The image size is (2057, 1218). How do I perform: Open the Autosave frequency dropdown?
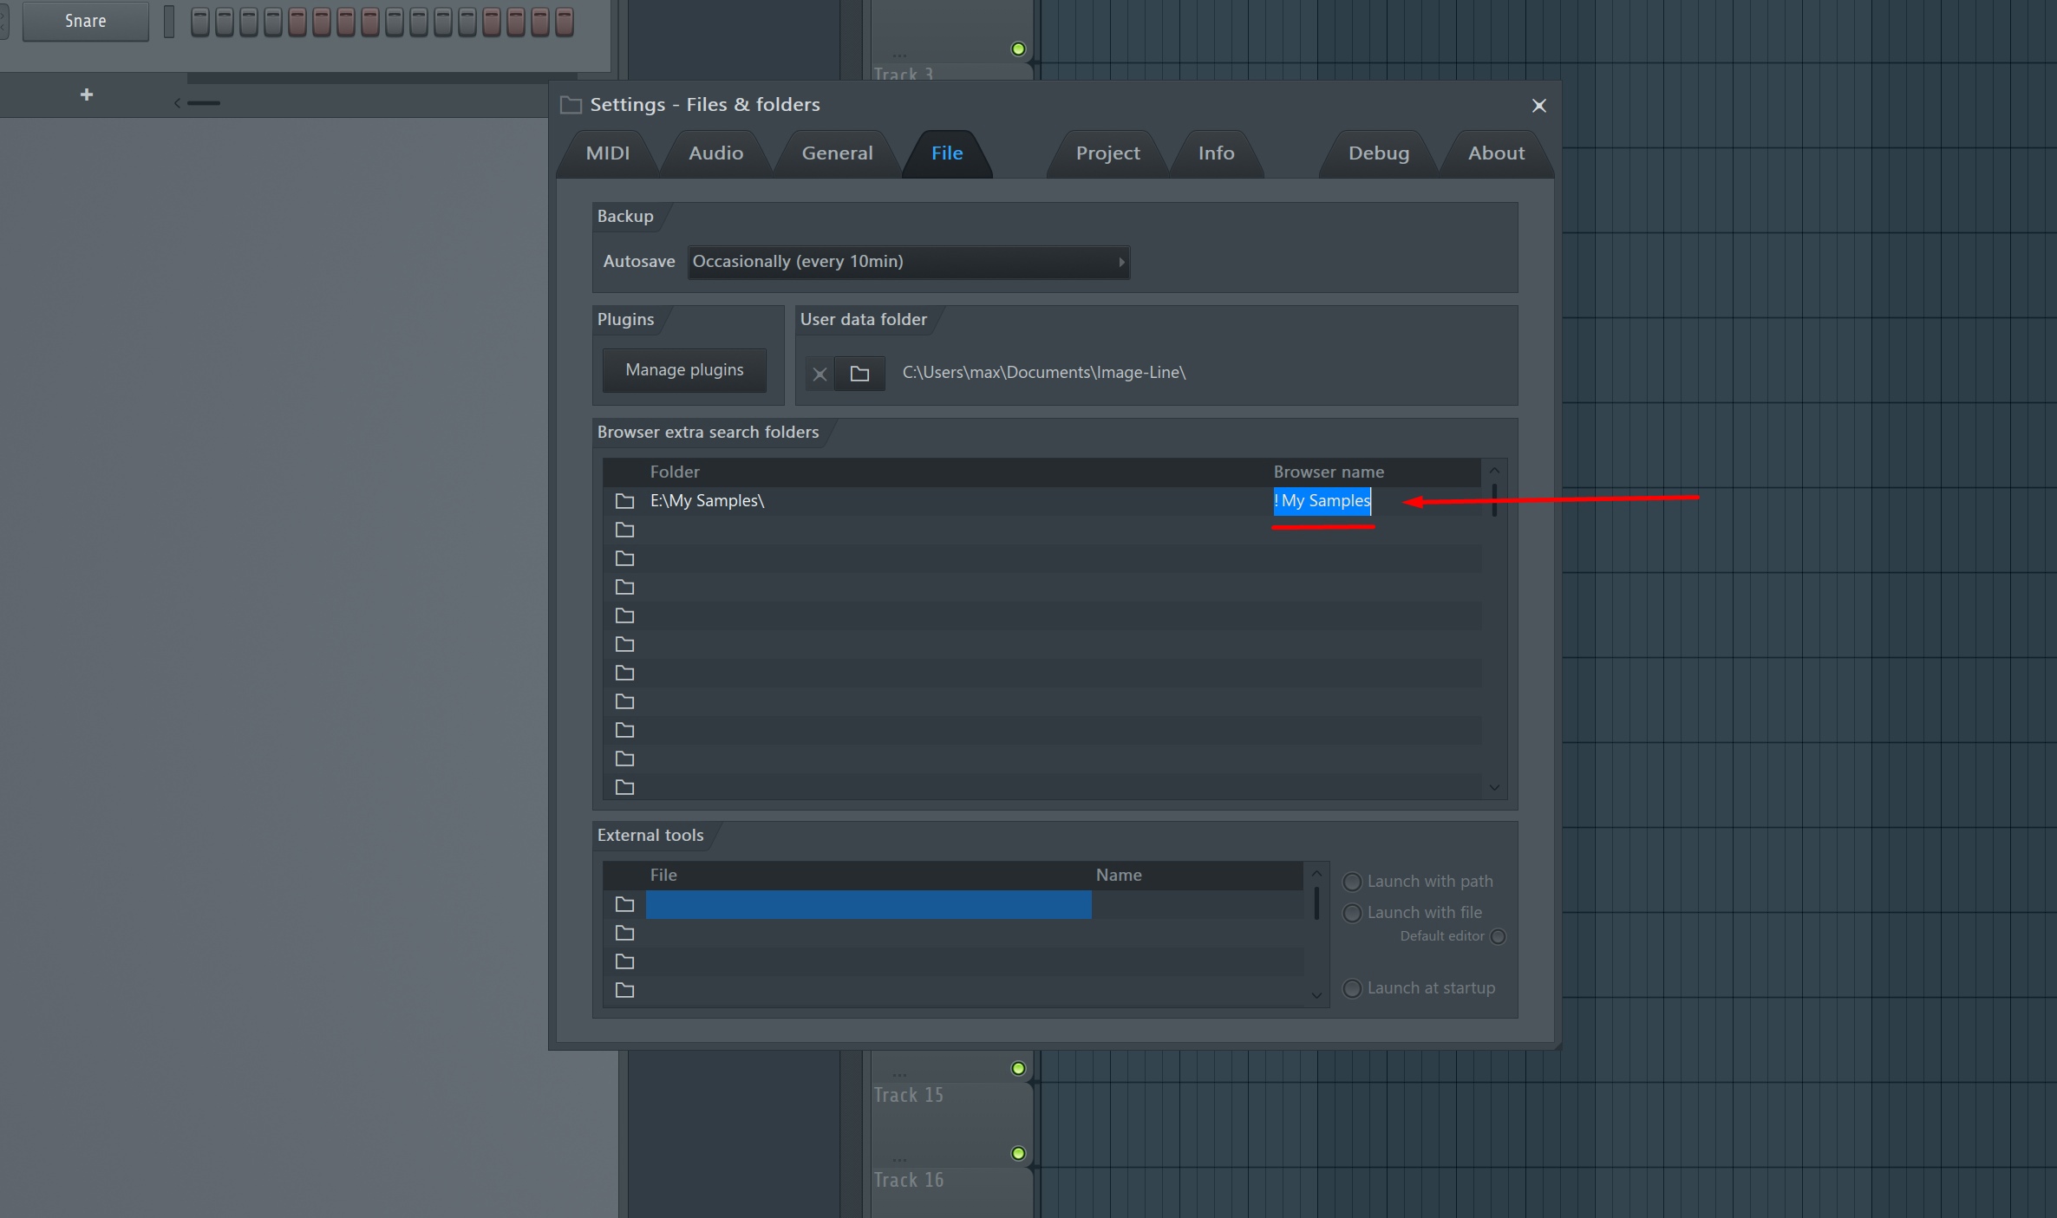[908, 262]
